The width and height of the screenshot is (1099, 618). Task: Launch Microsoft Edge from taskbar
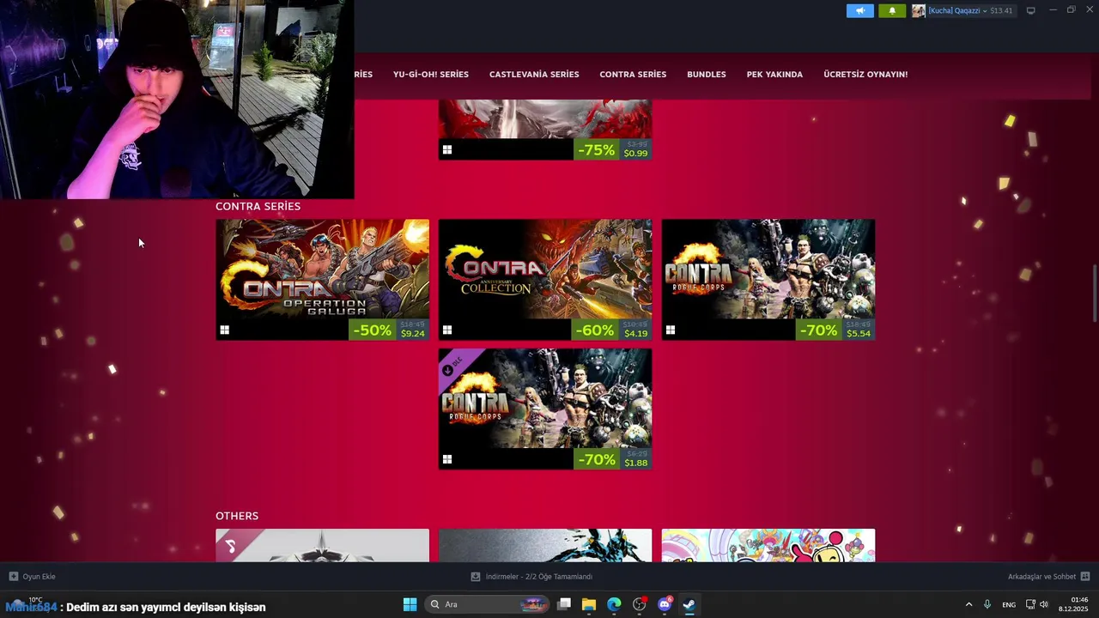click(614, 604)
